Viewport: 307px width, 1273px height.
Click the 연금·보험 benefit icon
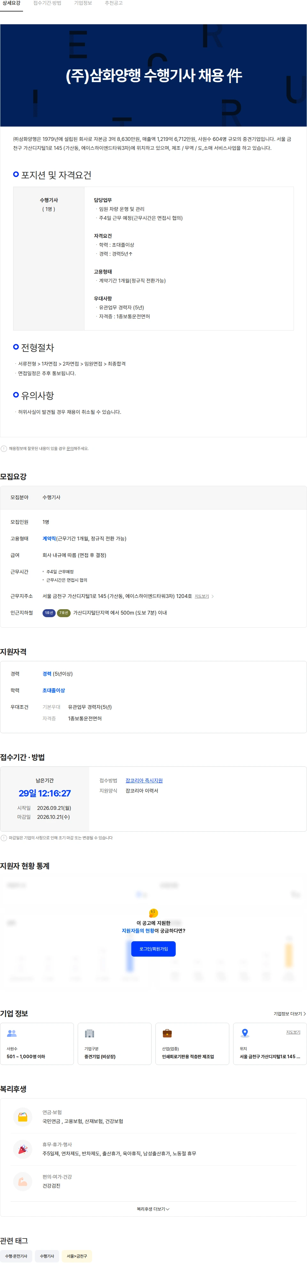click(23, 1117)
